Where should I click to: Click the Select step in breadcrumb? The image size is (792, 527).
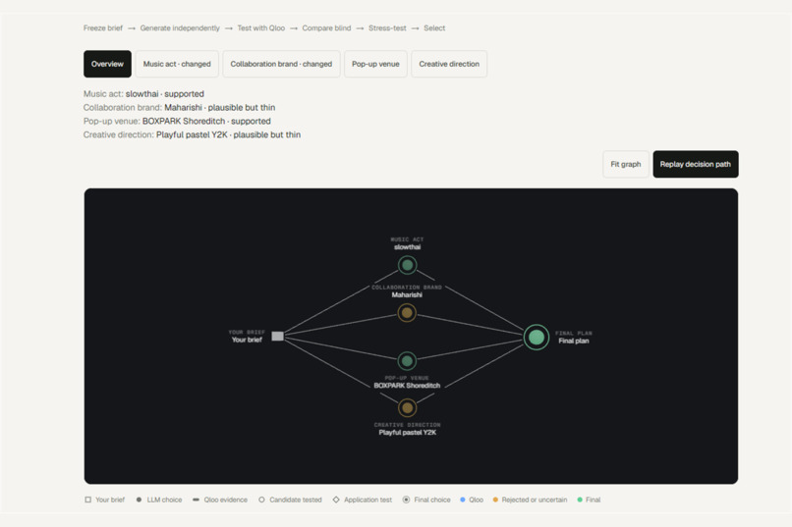click(x=434, y=28)
